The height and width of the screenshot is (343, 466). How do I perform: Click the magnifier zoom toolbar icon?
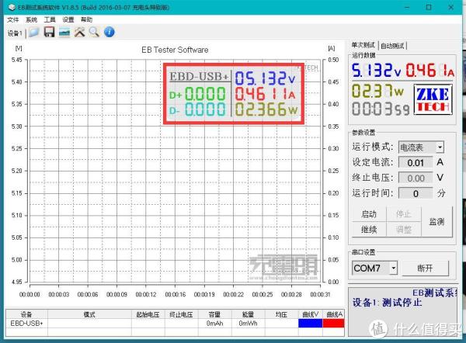(x=94, y=32)
